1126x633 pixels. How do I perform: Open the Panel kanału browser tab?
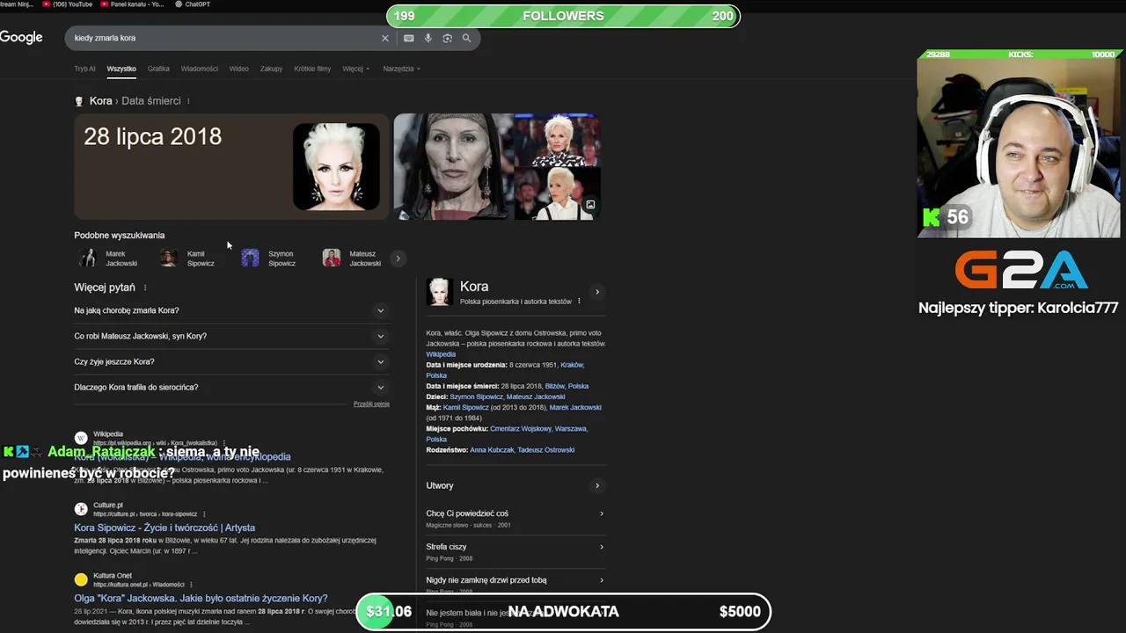132,4
